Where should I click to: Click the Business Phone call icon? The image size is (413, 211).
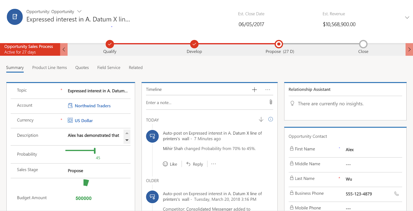click(396, 194)
